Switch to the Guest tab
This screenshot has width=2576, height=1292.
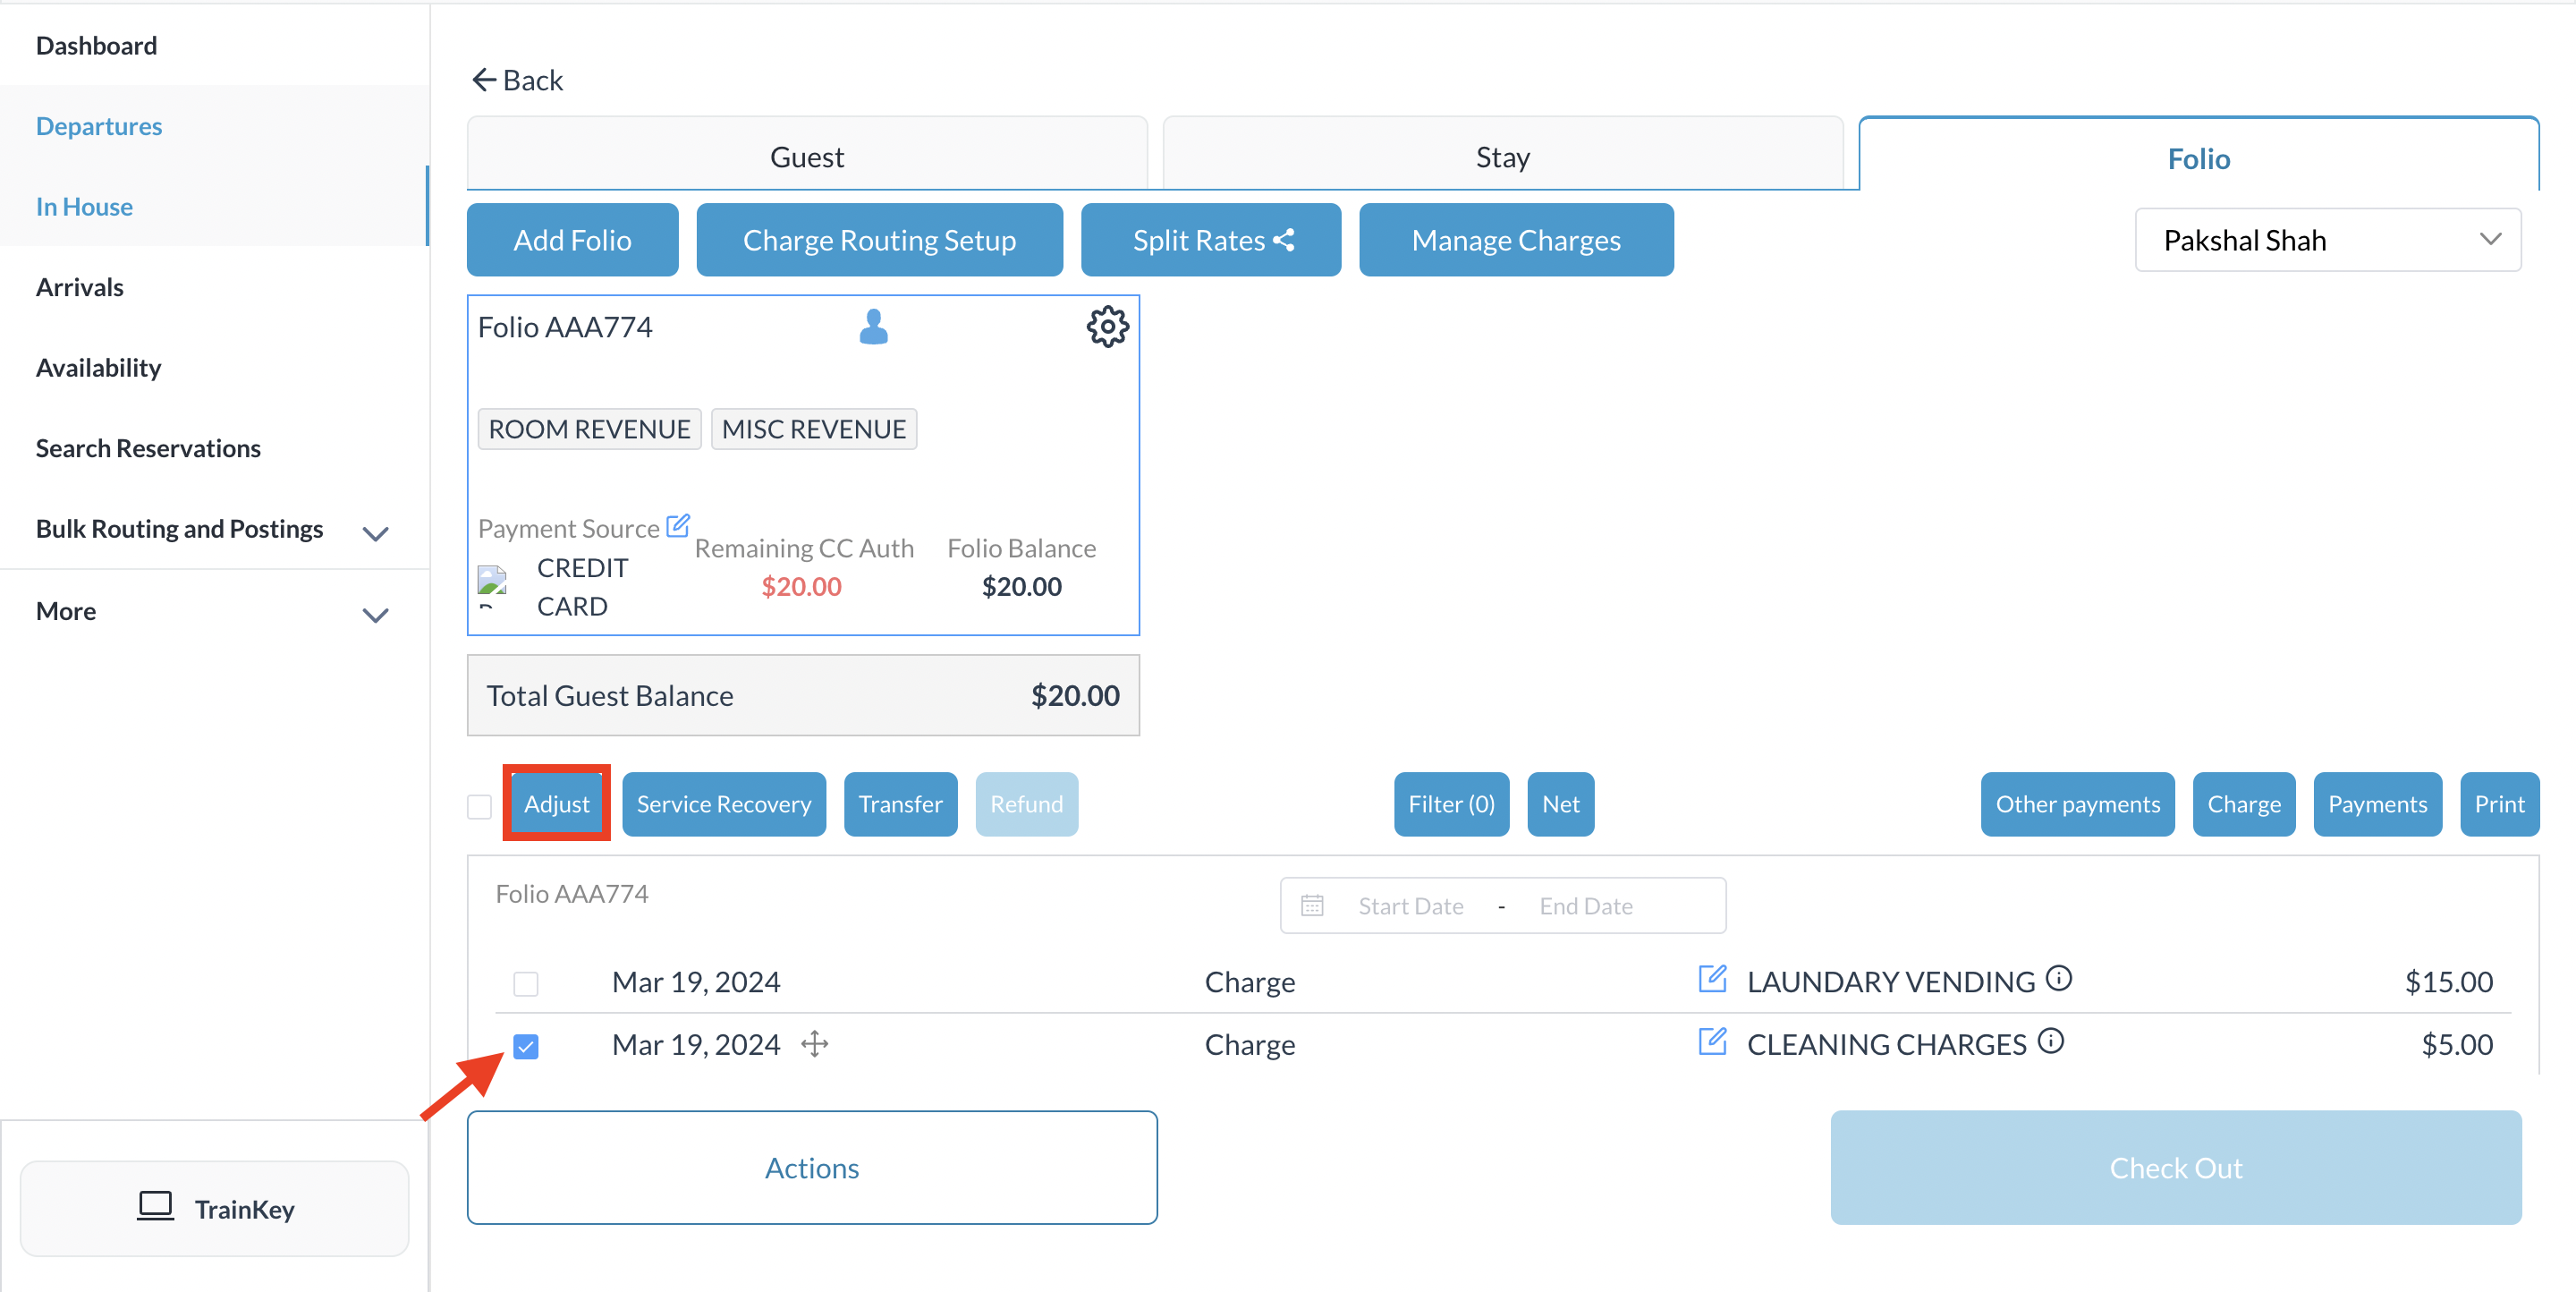(x=806, y=157)
